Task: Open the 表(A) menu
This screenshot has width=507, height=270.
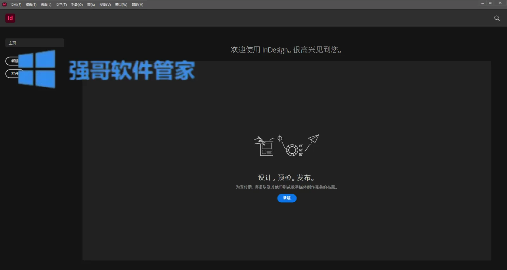Action: [x=91, y=5]
